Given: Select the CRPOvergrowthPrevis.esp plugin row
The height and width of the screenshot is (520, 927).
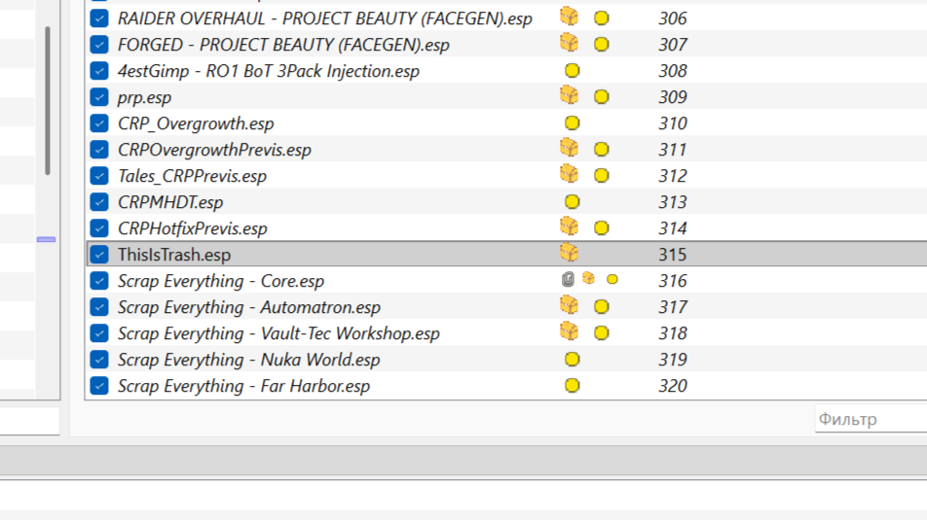Looking at the screenshot, I should coord(214,150).
